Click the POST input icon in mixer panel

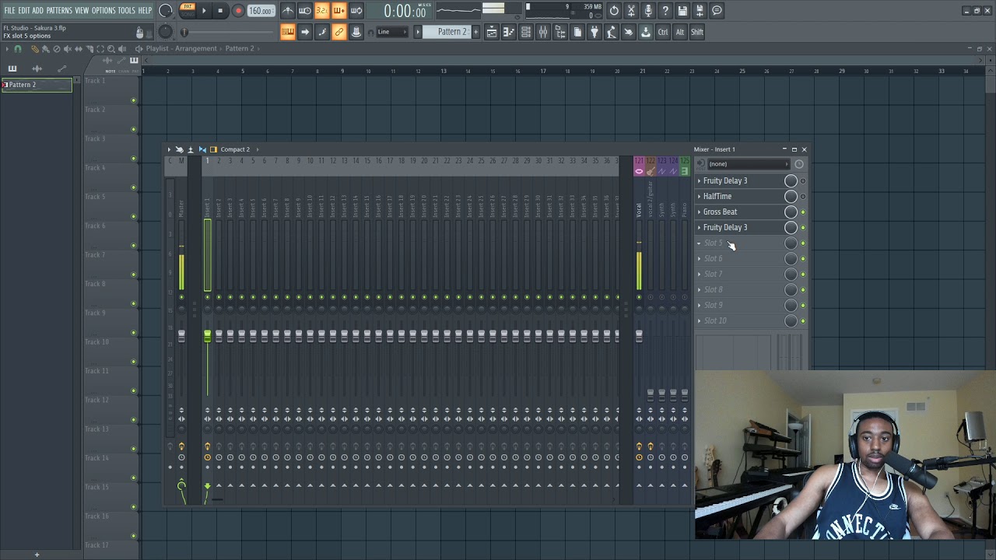coord(700,164)
